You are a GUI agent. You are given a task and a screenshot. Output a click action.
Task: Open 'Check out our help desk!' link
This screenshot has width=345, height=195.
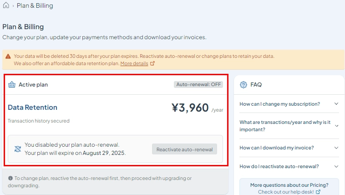click(286, 192)
